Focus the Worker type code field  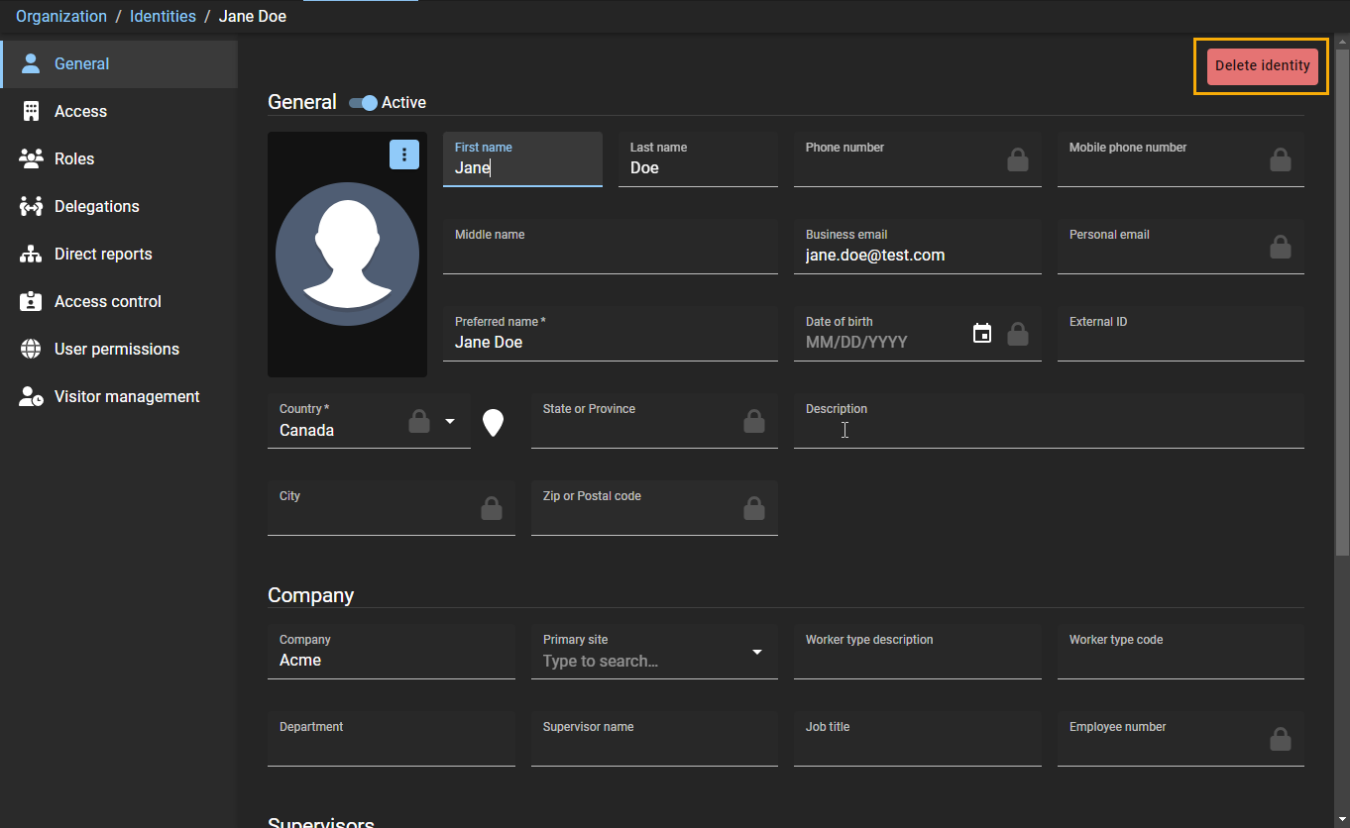pyautogui.click(x=1181, y=652)
